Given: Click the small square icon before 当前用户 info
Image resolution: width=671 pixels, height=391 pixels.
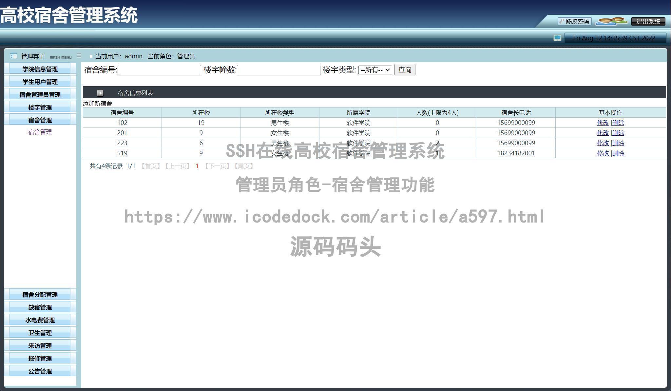Looking at the screenshot, I should 91,56.
